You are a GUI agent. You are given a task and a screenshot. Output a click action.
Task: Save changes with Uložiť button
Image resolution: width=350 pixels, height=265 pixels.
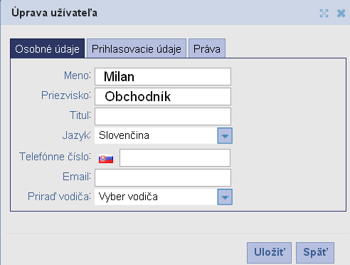point(269,253)
